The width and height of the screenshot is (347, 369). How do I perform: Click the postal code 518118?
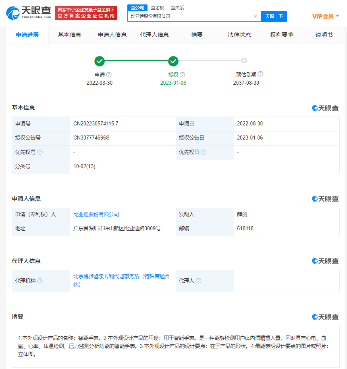tap(245, 229)
